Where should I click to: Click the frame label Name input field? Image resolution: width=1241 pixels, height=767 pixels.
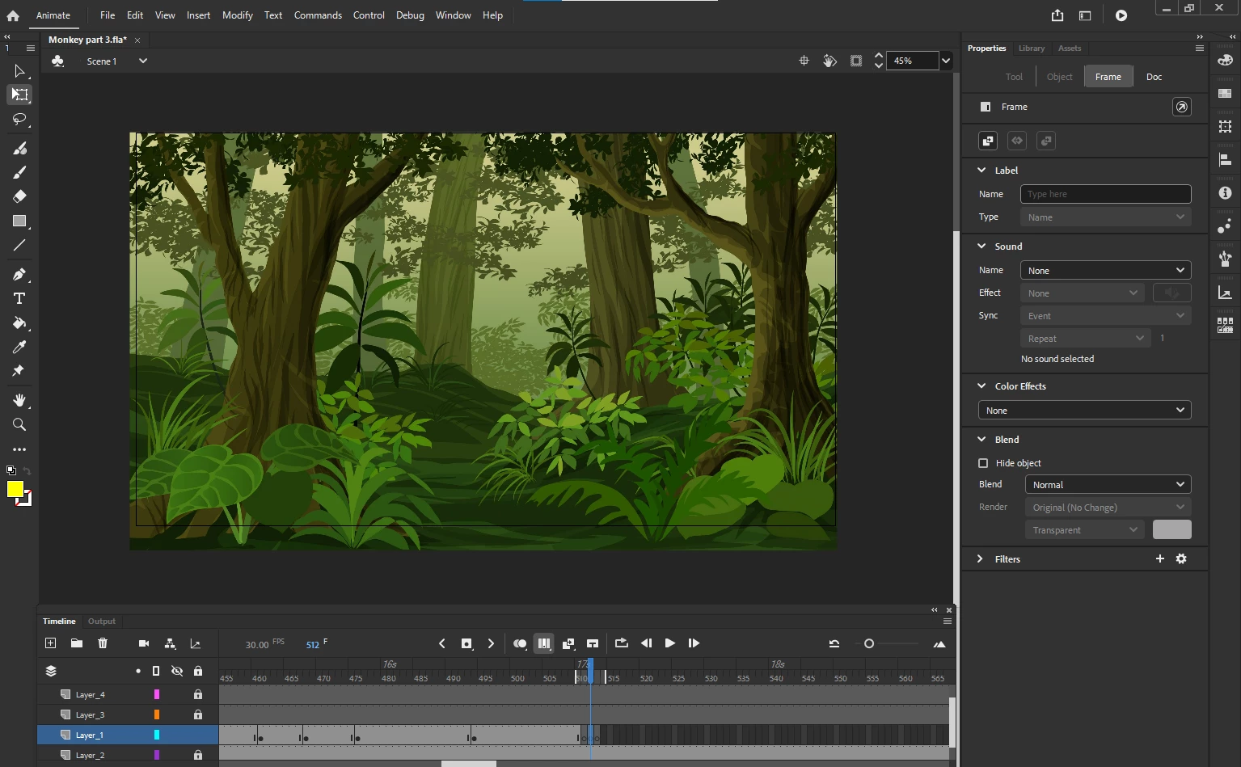click(x=1105, y=194)
